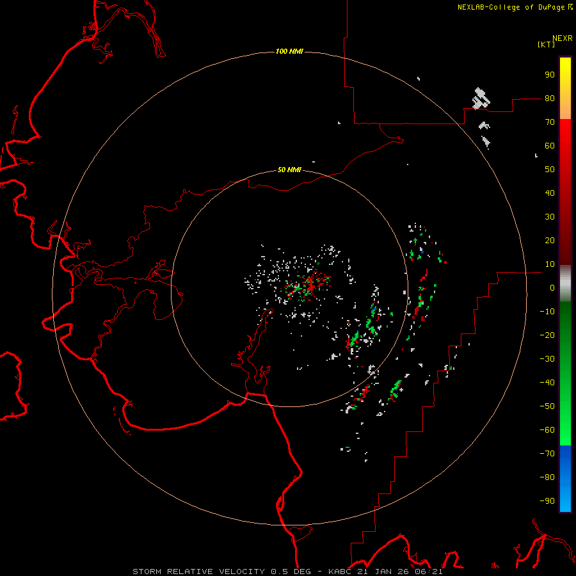
Task: Click the 20 value on the velocity scale
Action: pyautogui.click(x=550, y=241)
